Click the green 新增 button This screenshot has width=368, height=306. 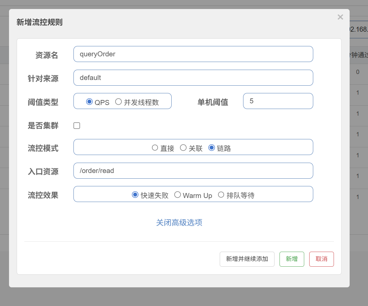pos(292,259)
